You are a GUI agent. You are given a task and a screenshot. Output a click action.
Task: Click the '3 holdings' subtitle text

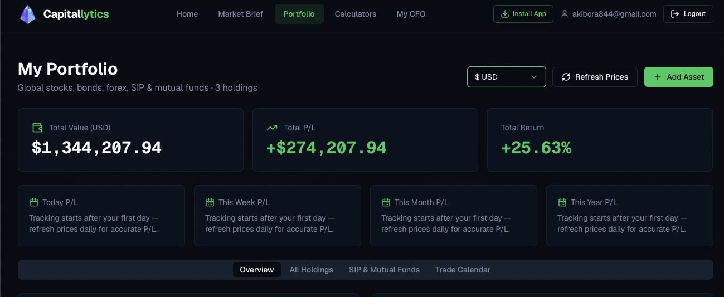point(236,88)
